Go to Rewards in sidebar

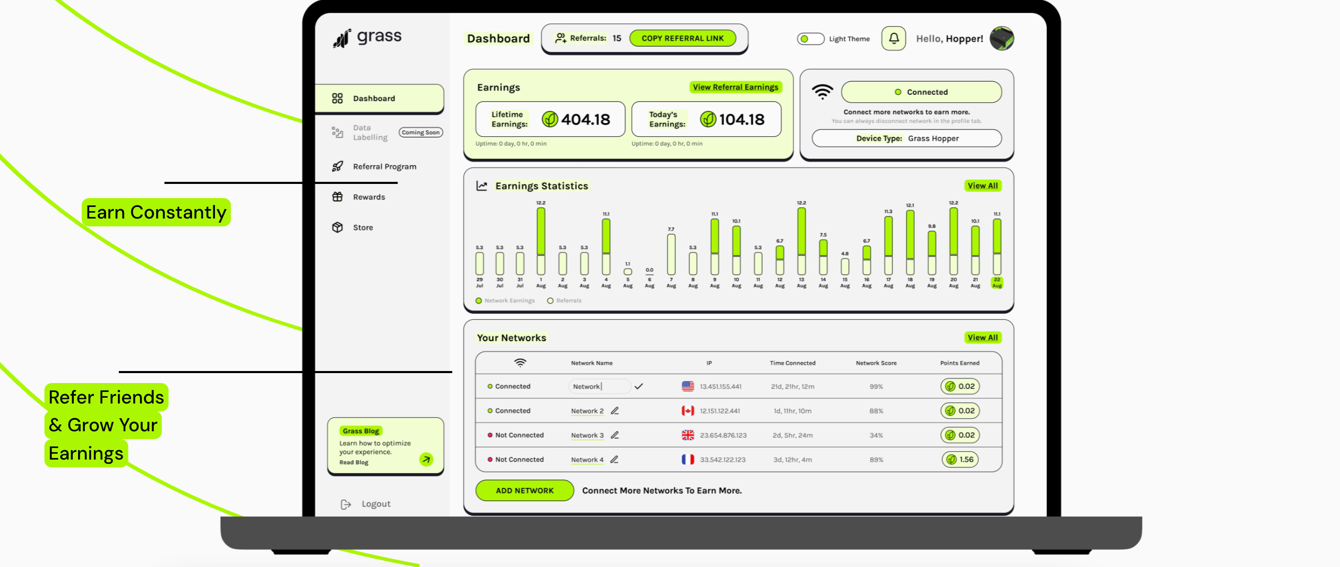point(369,197)
